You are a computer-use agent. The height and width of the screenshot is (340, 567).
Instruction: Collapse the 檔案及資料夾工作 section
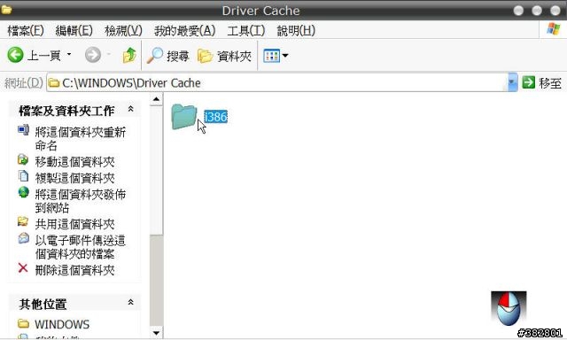130,109
